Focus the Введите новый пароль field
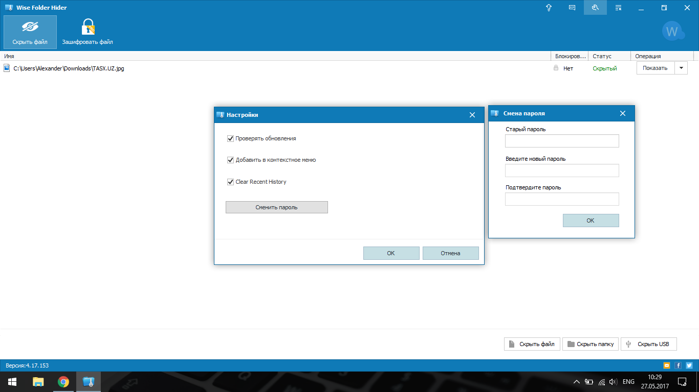Image resolution: width=699 pixels, height=392 pixels. pos(562,170)
